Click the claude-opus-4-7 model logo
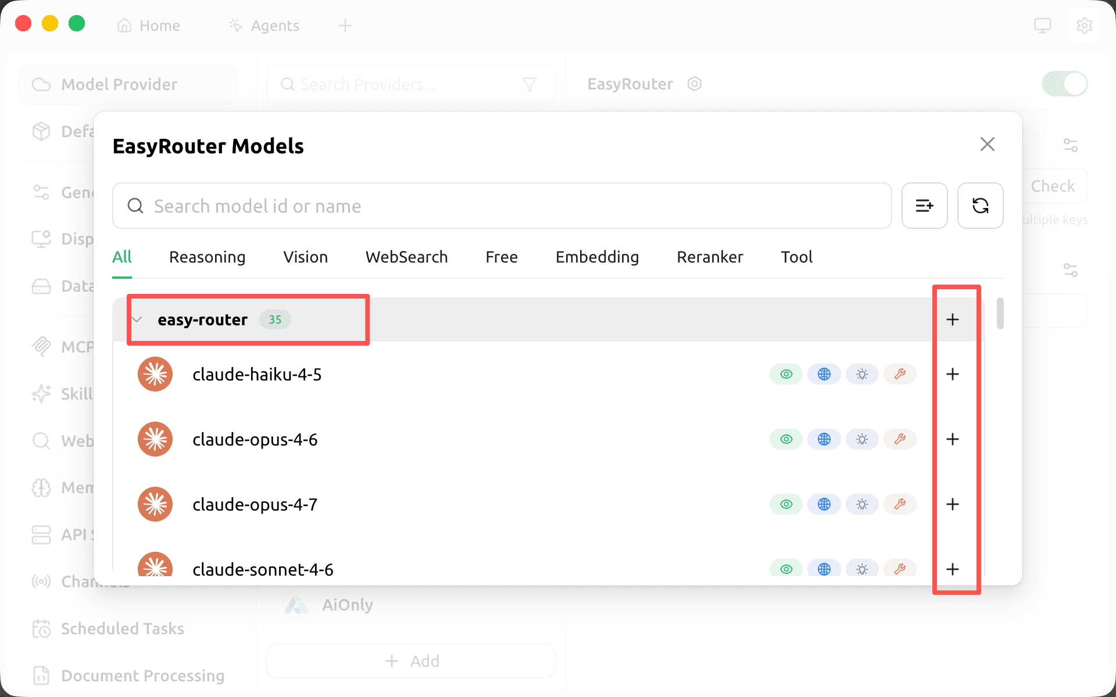Screen dimensions: 1116x697 155,504
